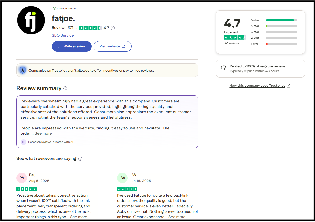Click the 371 reviews text in rating card

pyautogui.click(x=232, y=43)
